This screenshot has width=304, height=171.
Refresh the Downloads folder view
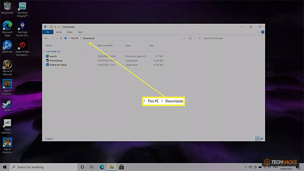[x=190, y=38]
